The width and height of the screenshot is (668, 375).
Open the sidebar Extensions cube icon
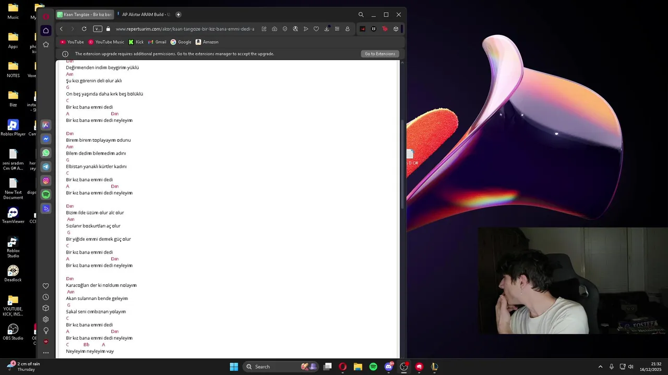point(46,308)
